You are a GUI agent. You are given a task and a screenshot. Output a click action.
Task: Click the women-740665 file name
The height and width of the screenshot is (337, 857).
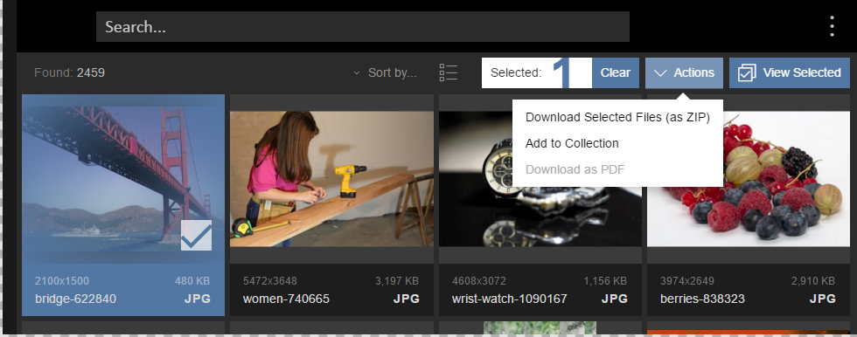tap(287, 299)
